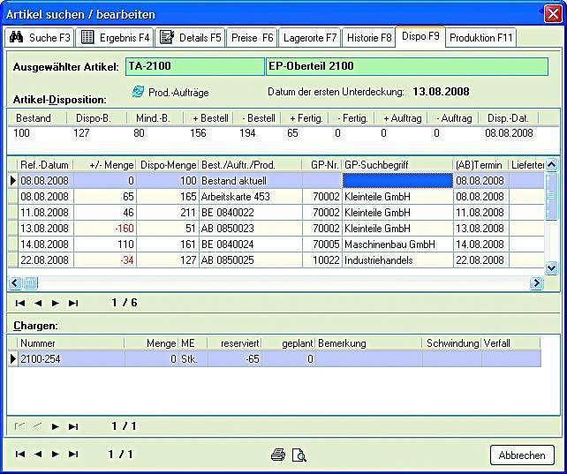Go to next record in disposition navigator
Viewport: 567px width, 474px height.
(x=56, y=303)
